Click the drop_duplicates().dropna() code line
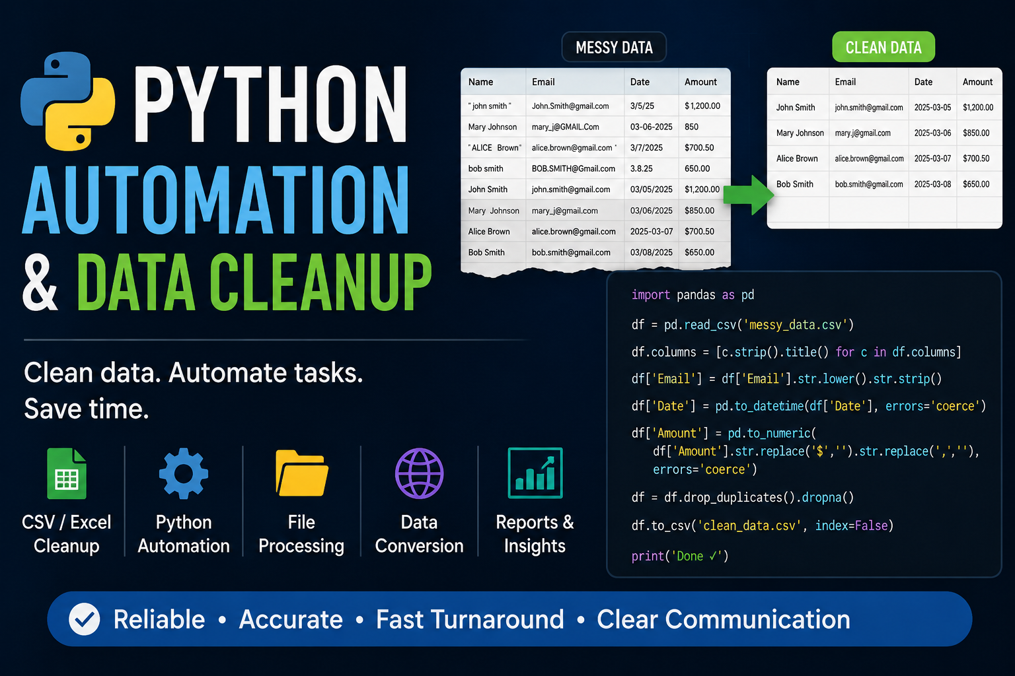The image size is (1015, 676). tap(743, 497)
